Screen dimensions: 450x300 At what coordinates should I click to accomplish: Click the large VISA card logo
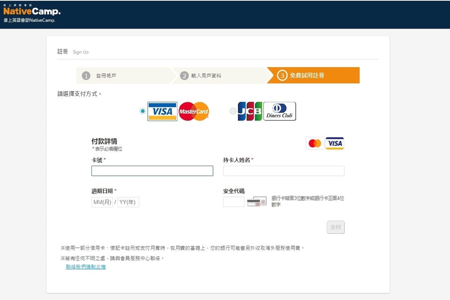pos(162,111)
